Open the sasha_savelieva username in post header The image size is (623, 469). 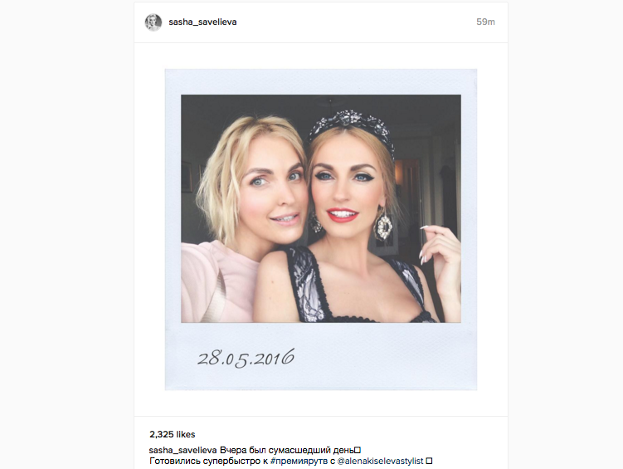[x=202, y=22]
